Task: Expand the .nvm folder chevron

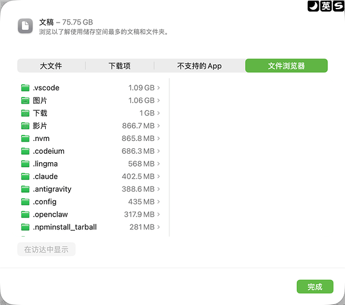Action: [158, 138]
